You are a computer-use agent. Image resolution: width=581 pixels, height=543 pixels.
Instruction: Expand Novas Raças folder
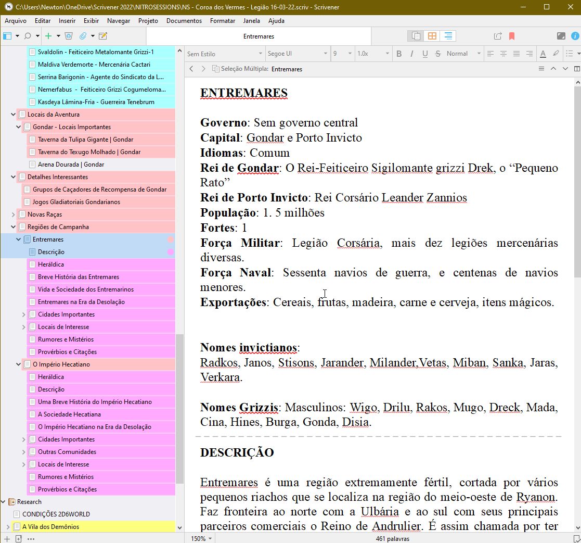tap(14, 214)
